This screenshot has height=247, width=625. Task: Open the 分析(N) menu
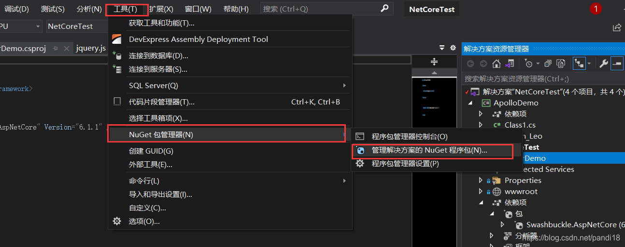(89, 9)
